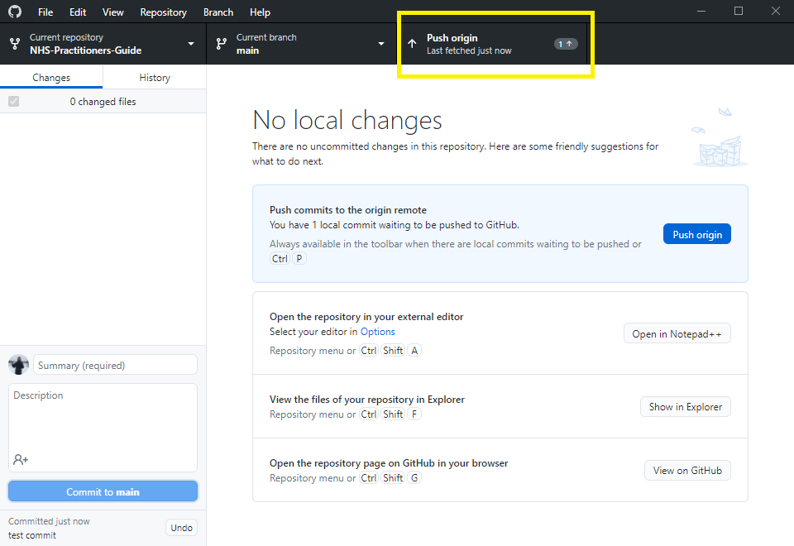794x546 pixels.
Task: Open the Branch menu
Action: pos(218,12)
